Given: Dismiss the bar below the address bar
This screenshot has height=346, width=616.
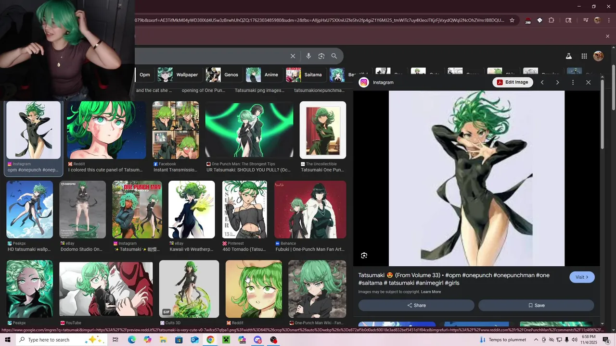Looking at the screenshot, I should (x=607, y=36).
